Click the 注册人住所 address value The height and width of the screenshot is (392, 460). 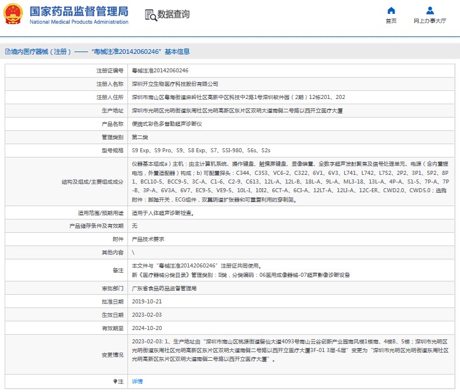click(x=238, y=97)
